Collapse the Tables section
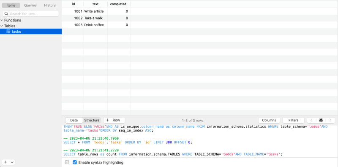Viewport: 338px width, 167px height. [x=2, y=26]
